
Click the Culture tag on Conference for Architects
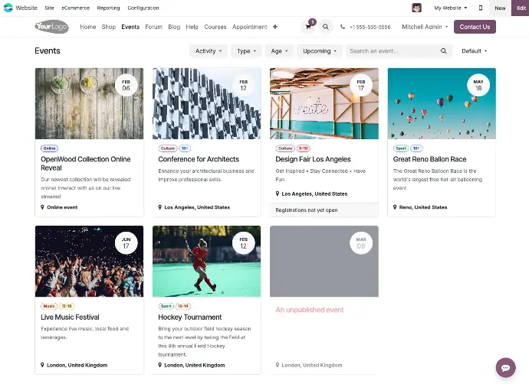168,148
